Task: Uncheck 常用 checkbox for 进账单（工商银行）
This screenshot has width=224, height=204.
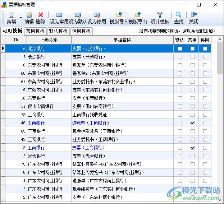Action: (x=192, y=123)
